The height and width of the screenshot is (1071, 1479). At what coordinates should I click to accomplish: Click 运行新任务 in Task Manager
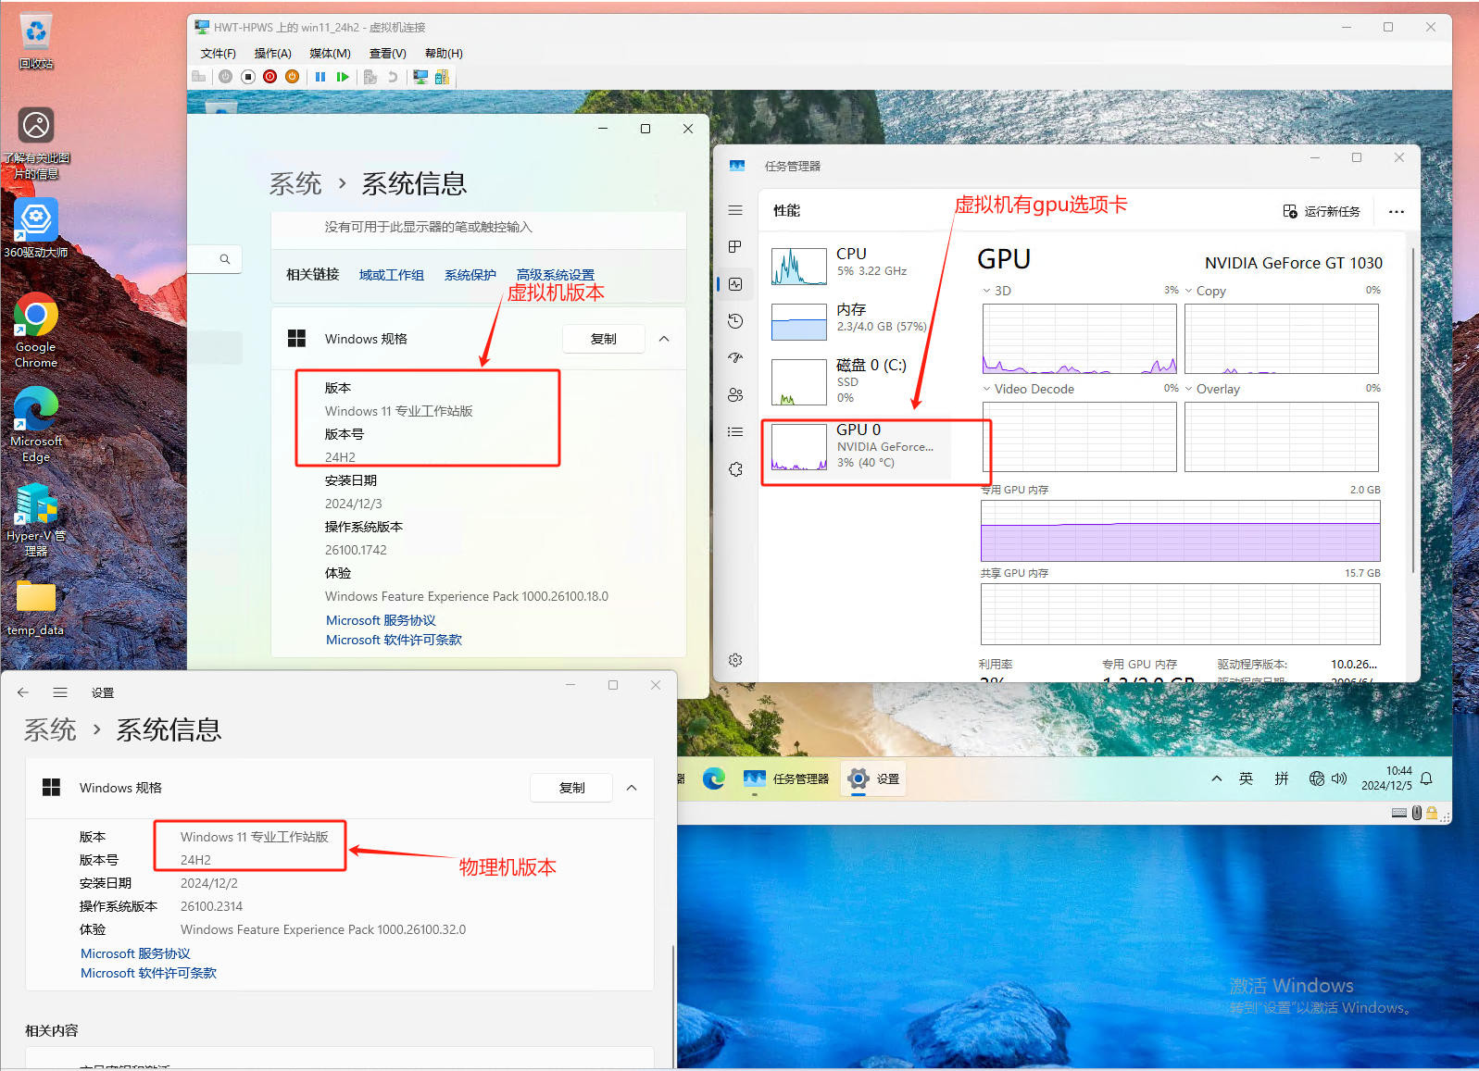tap(1322, 212)
